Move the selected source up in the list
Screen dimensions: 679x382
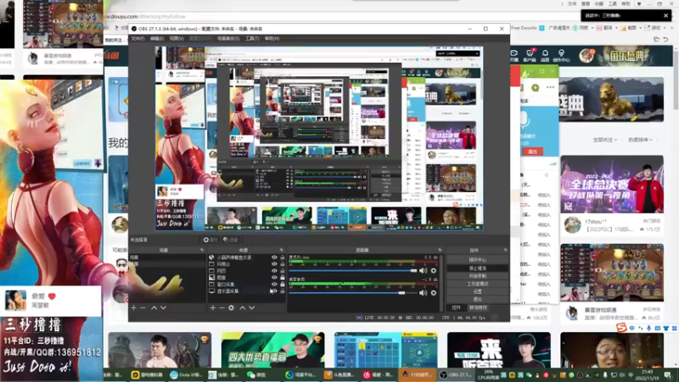click(243, 307)
